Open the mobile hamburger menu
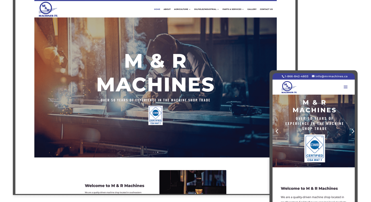 (345, 87)
